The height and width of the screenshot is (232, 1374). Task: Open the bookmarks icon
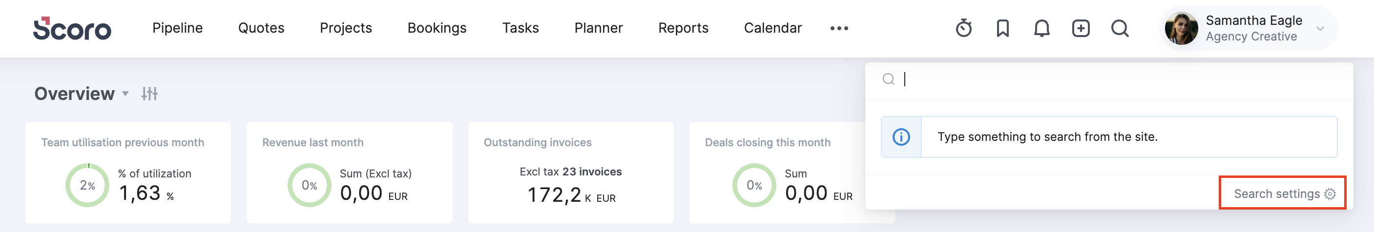pos(1002,28)
